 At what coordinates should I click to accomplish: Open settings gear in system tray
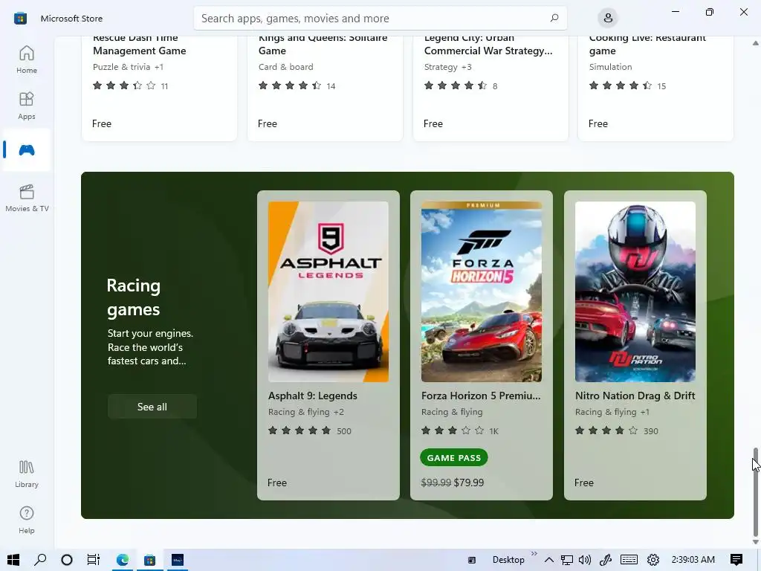653,560
